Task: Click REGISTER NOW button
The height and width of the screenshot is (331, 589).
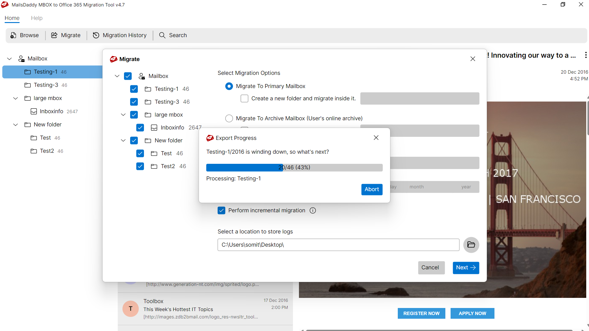Action: click(x=421, y=313)
